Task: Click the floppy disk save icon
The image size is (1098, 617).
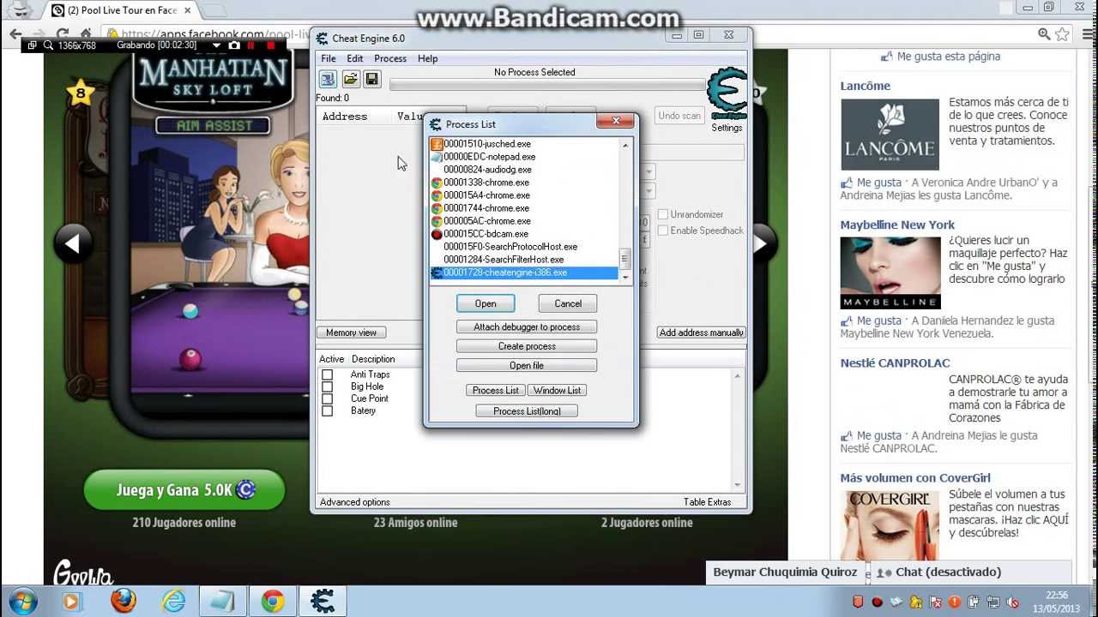Action: pyautogui.click(x=371, y=79)
